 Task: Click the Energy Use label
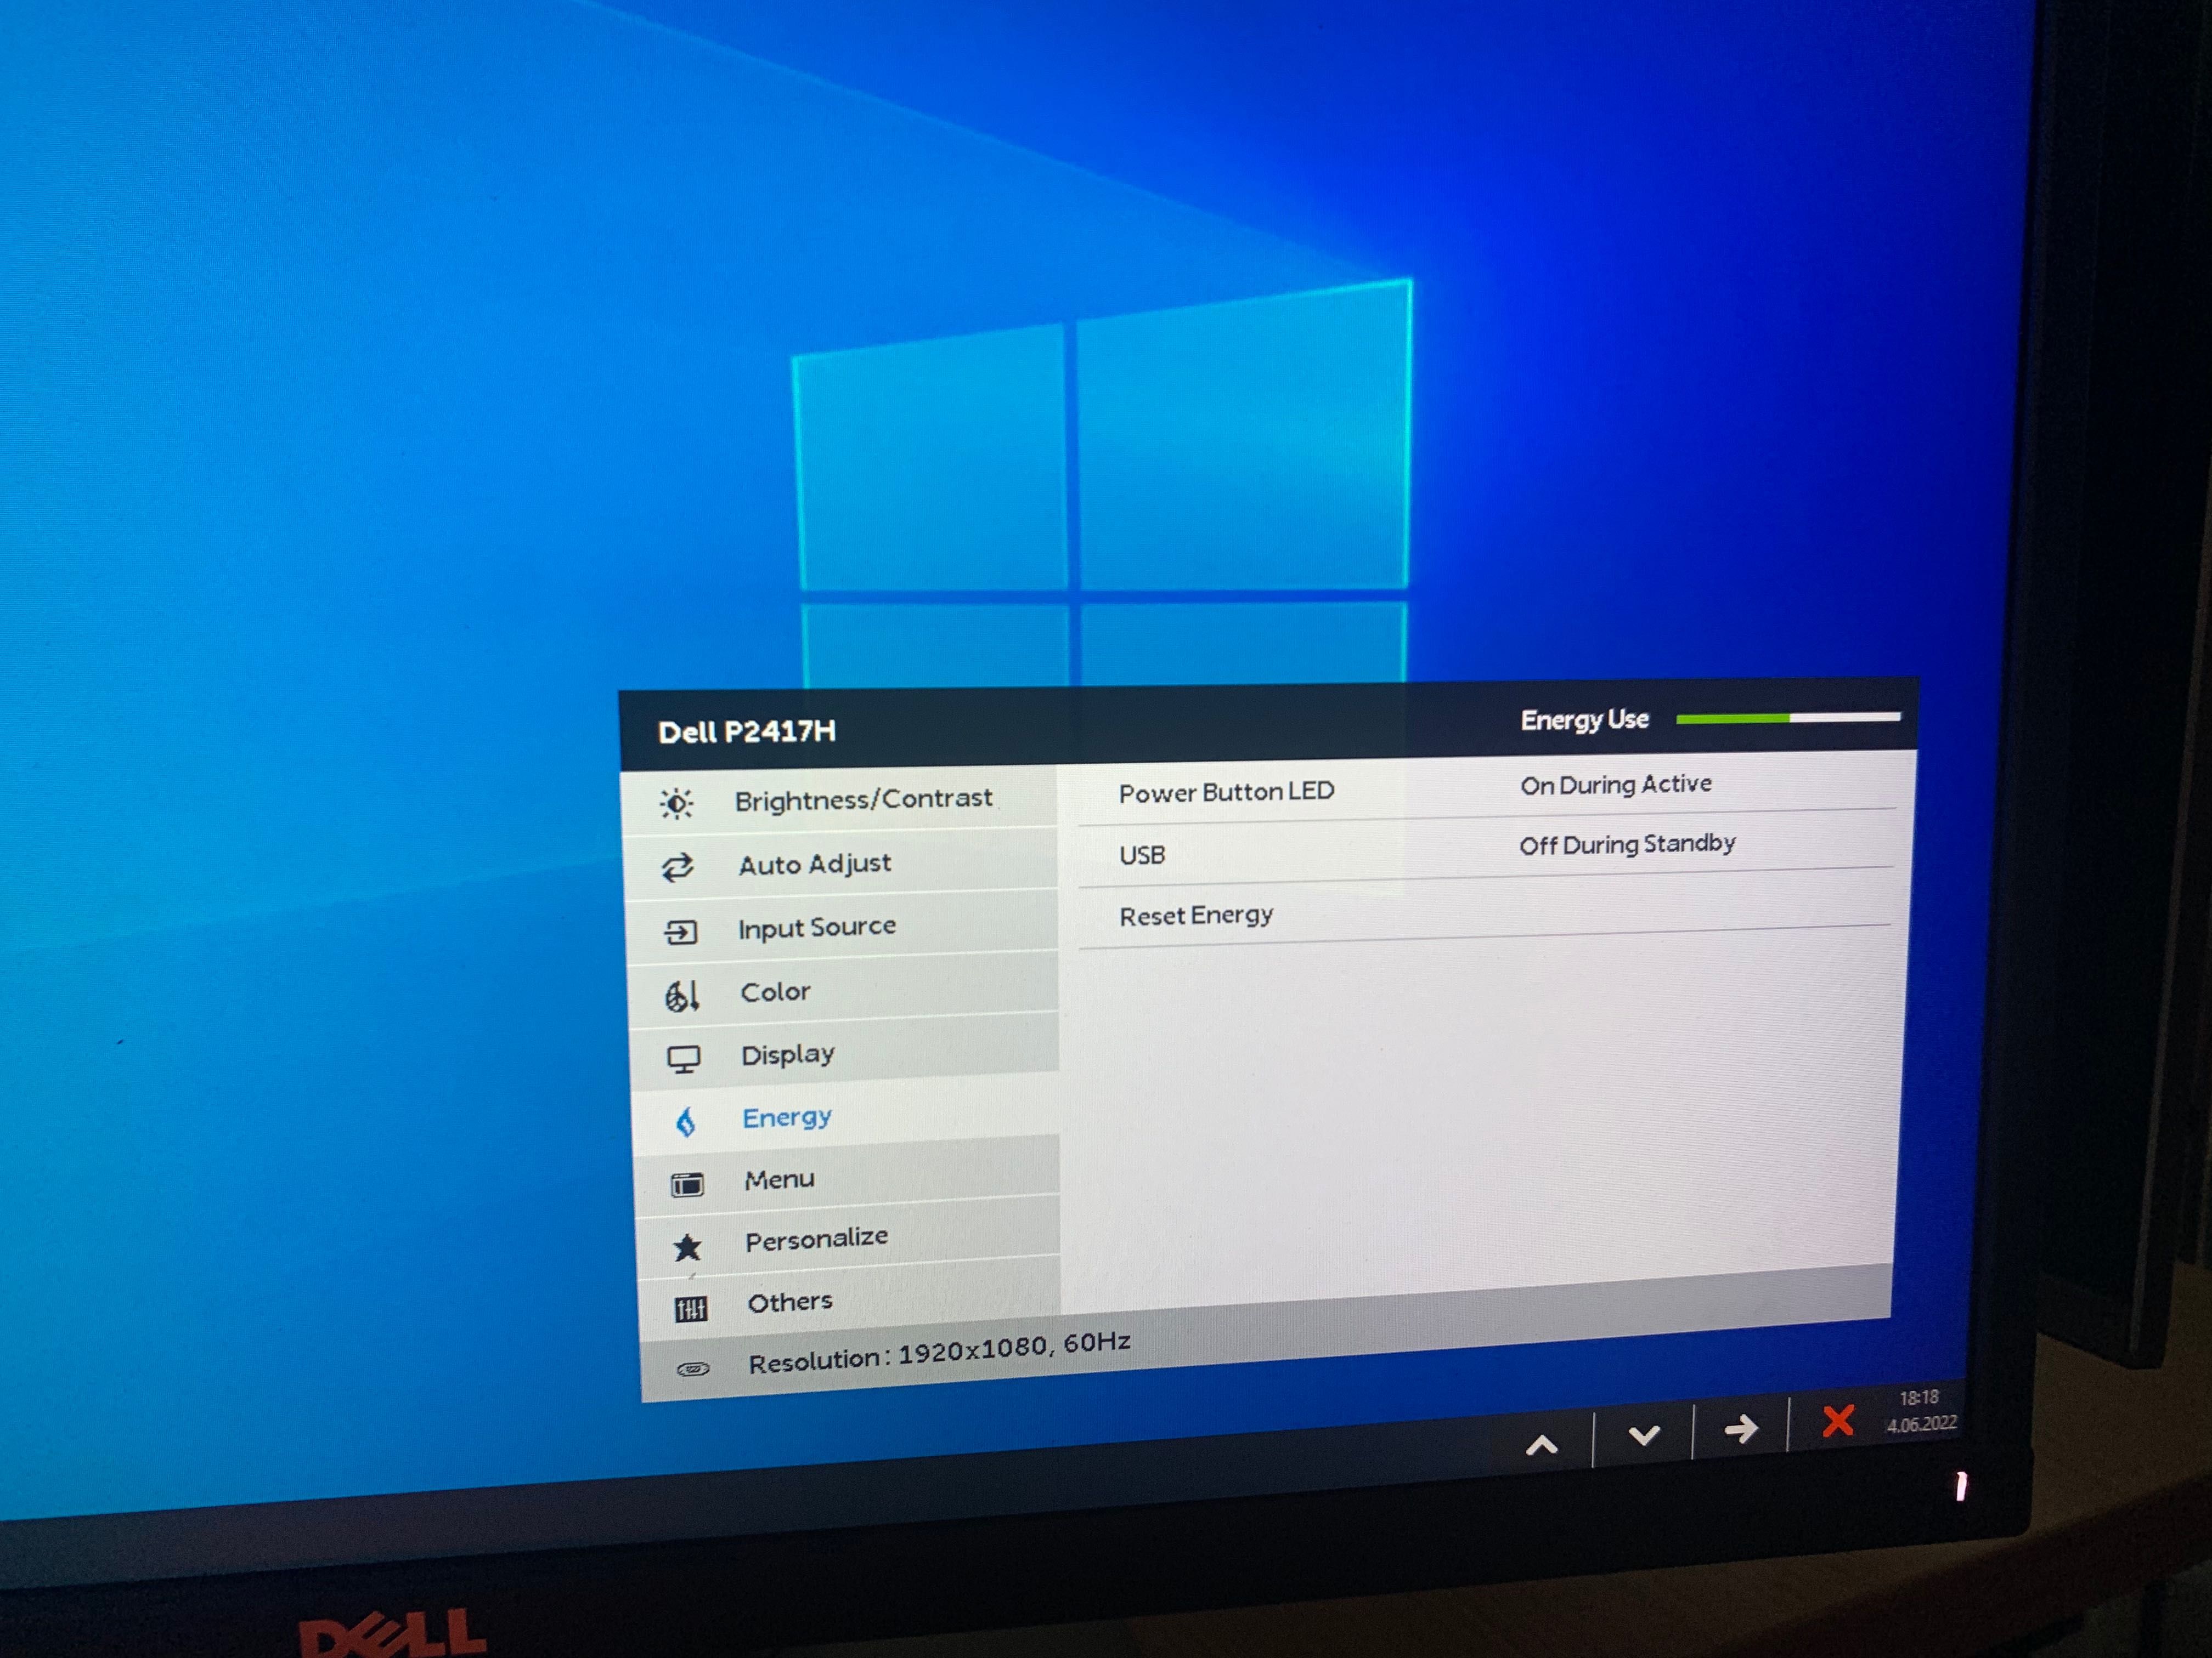1584,719
